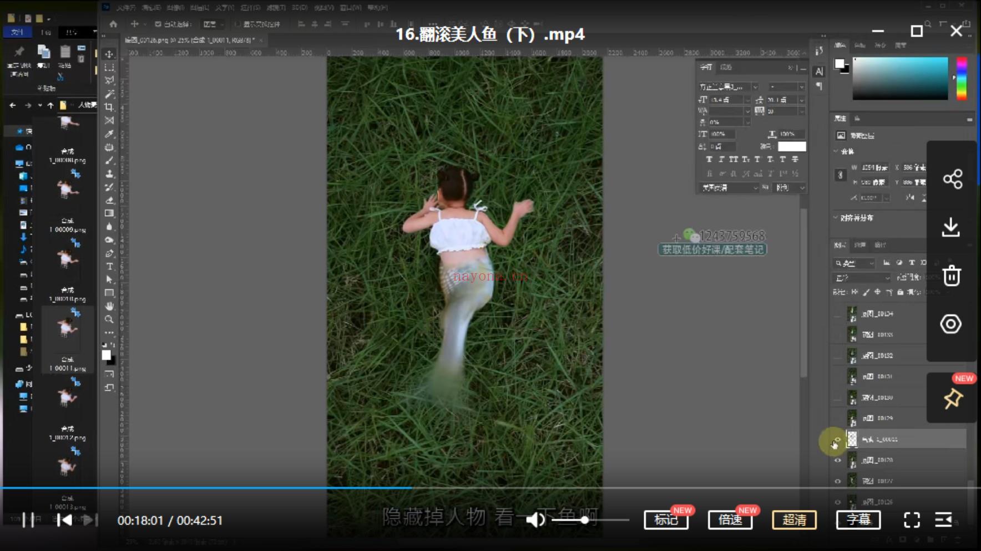Enter fullscreen mode in video player

[x=912, y=520]
